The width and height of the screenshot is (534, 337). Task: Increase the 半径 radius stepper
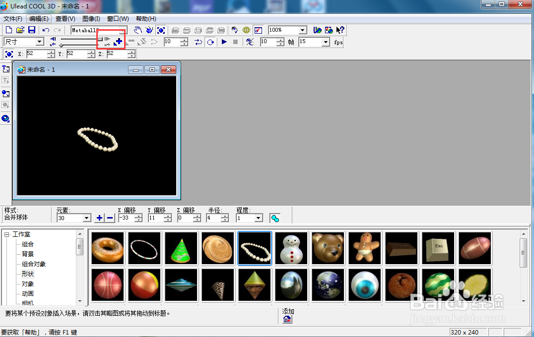225,216
